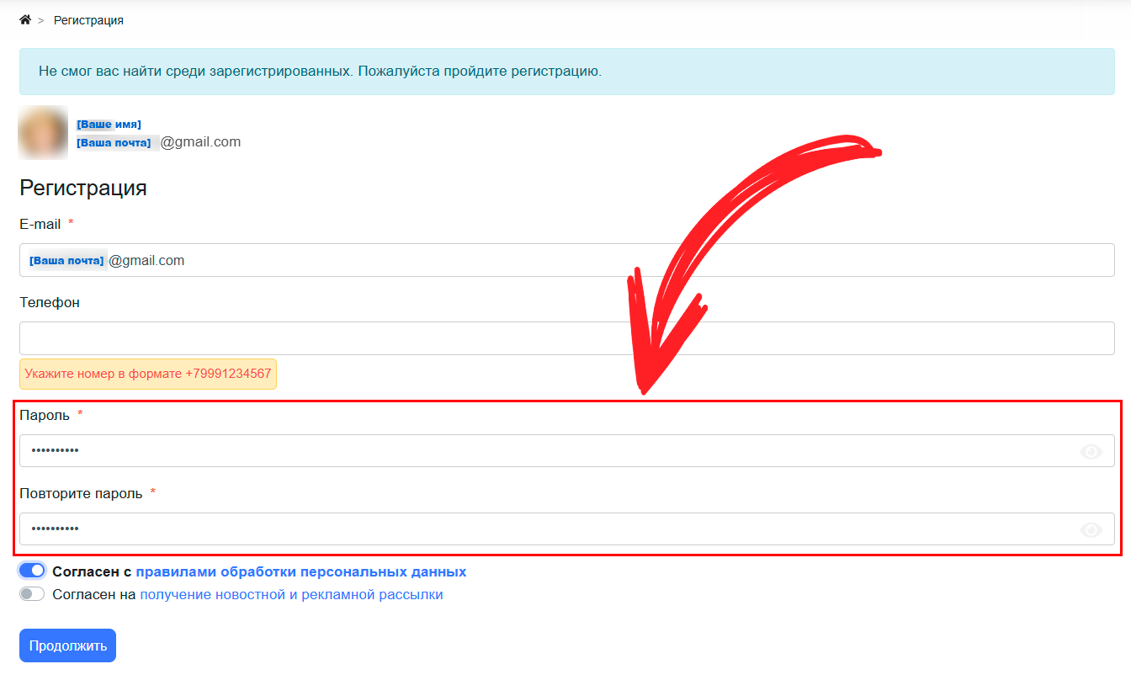Focus the E-mail input field
The image size is (1131, 680).
click(x=565, y=260)
